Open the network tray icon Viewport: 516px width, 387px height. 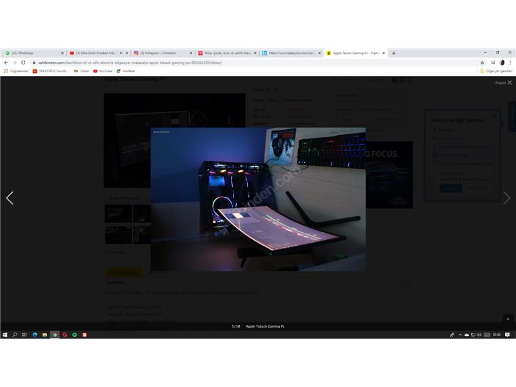(x=473, y=335)
